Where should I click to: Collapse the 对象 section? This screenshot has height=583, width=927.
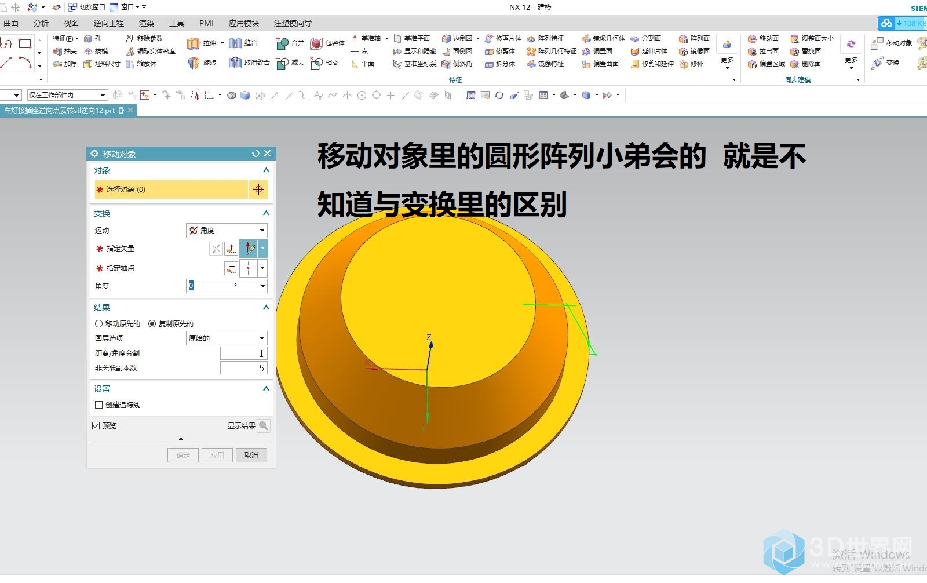click(266, 170)
